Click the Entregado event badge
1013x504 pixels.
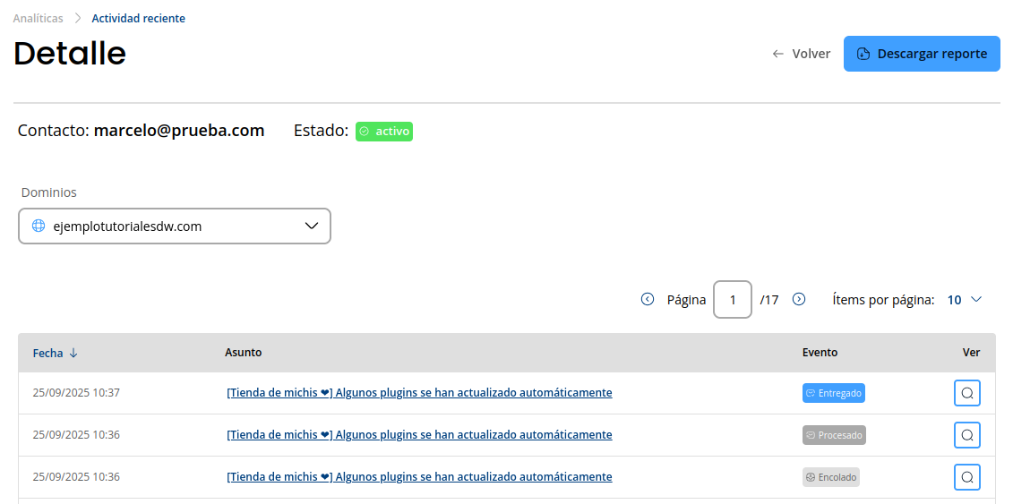tap(833, 393)
